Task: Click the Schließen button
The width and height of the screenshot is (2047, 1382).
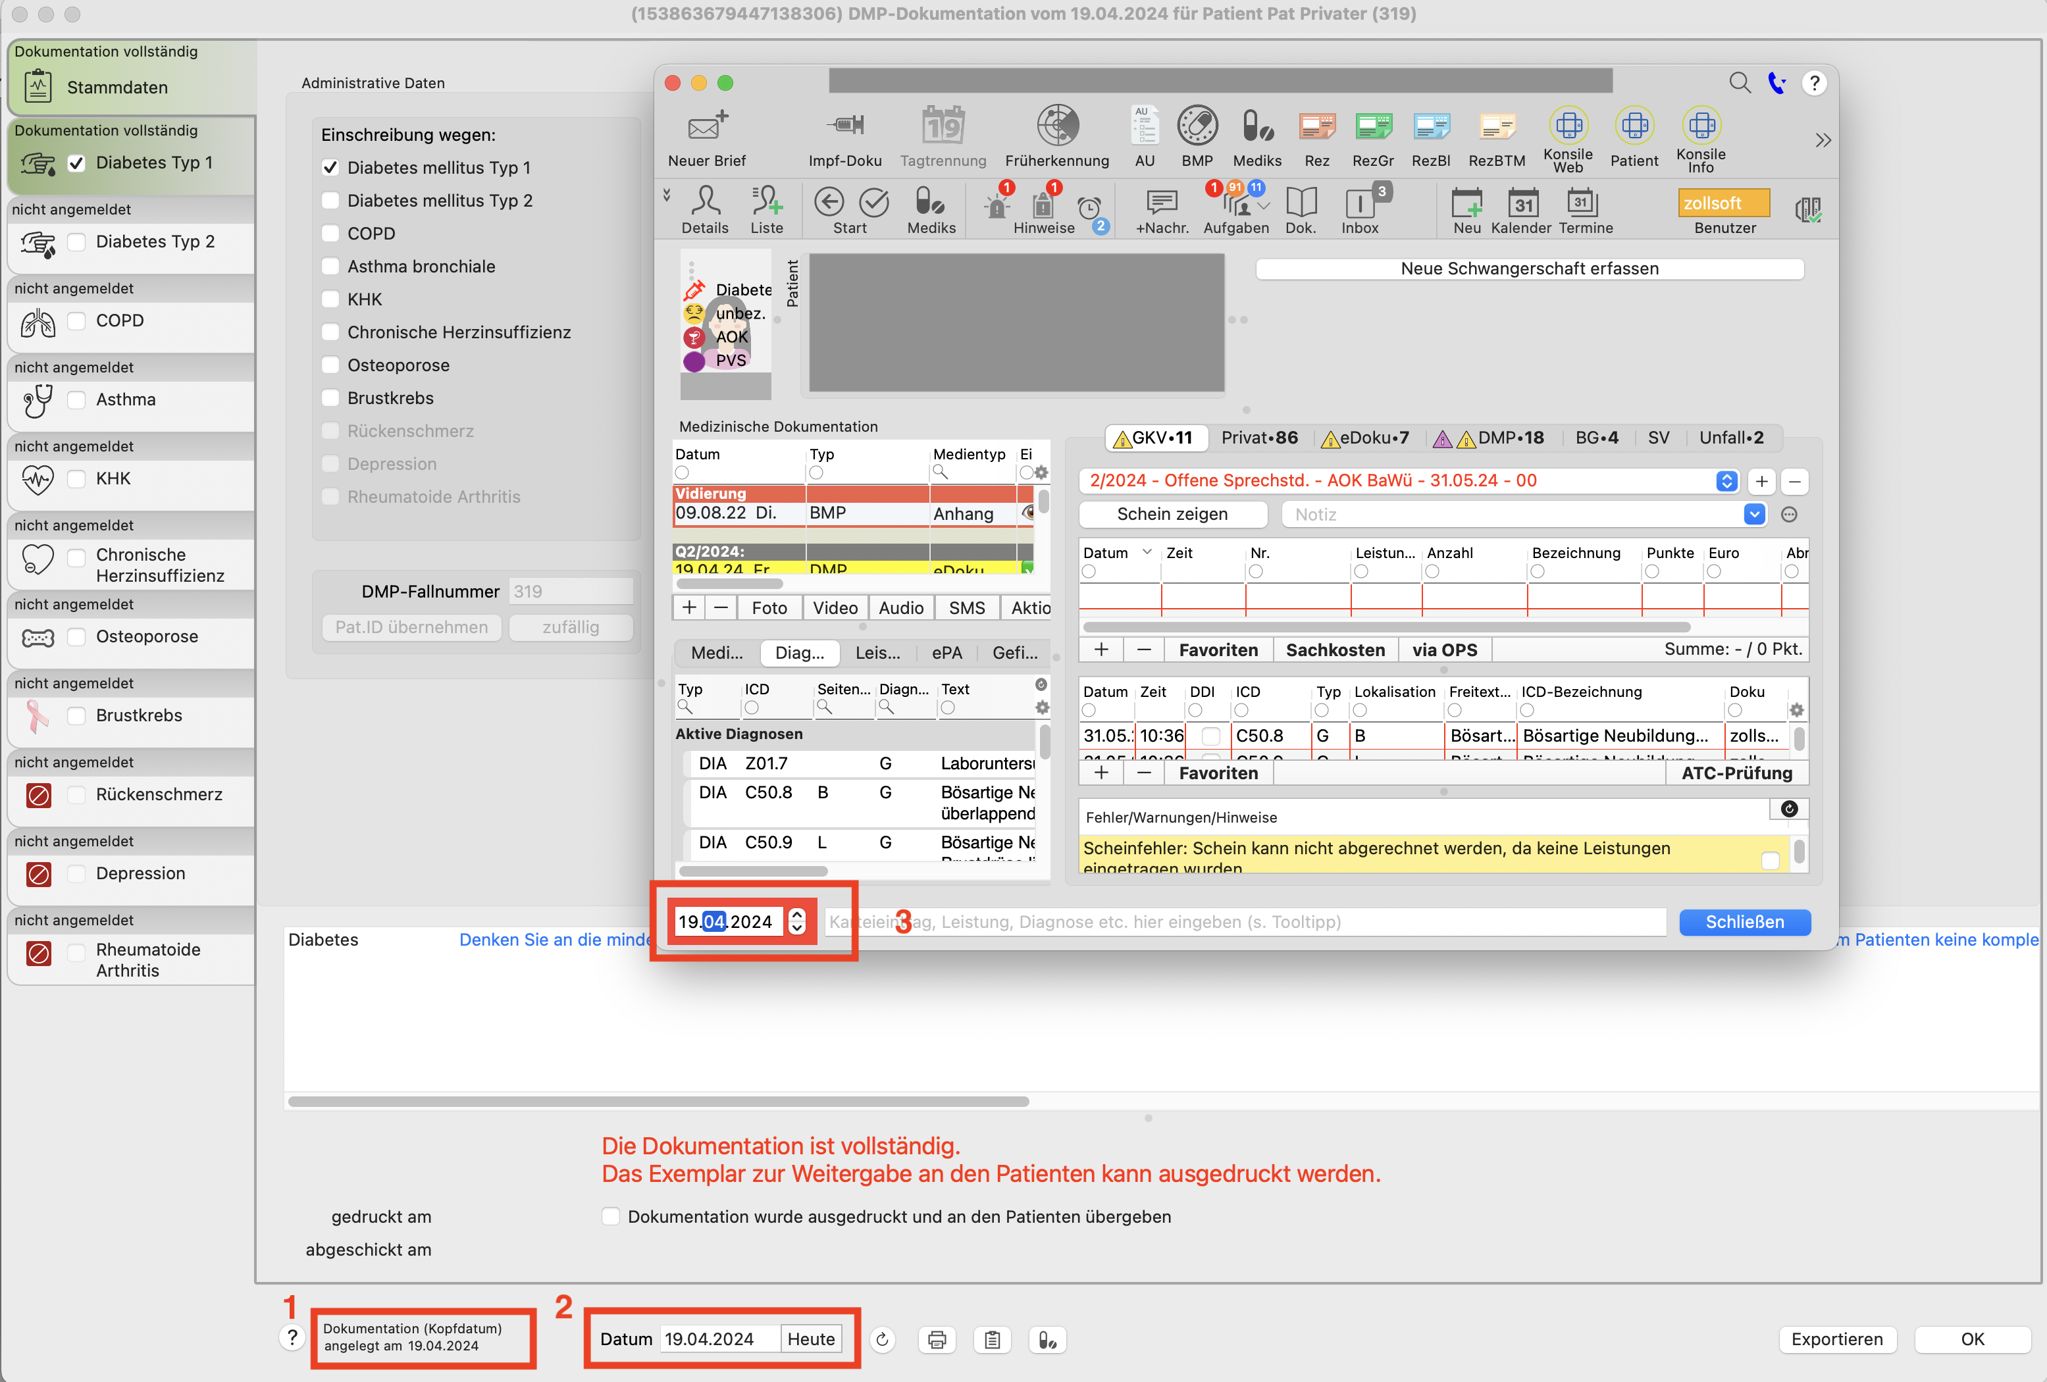Action: [x=1744, y=922]
